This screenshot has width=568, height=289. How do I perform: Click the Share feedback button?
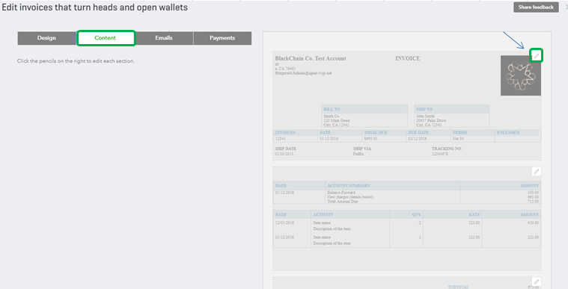(x=536, y=7)
